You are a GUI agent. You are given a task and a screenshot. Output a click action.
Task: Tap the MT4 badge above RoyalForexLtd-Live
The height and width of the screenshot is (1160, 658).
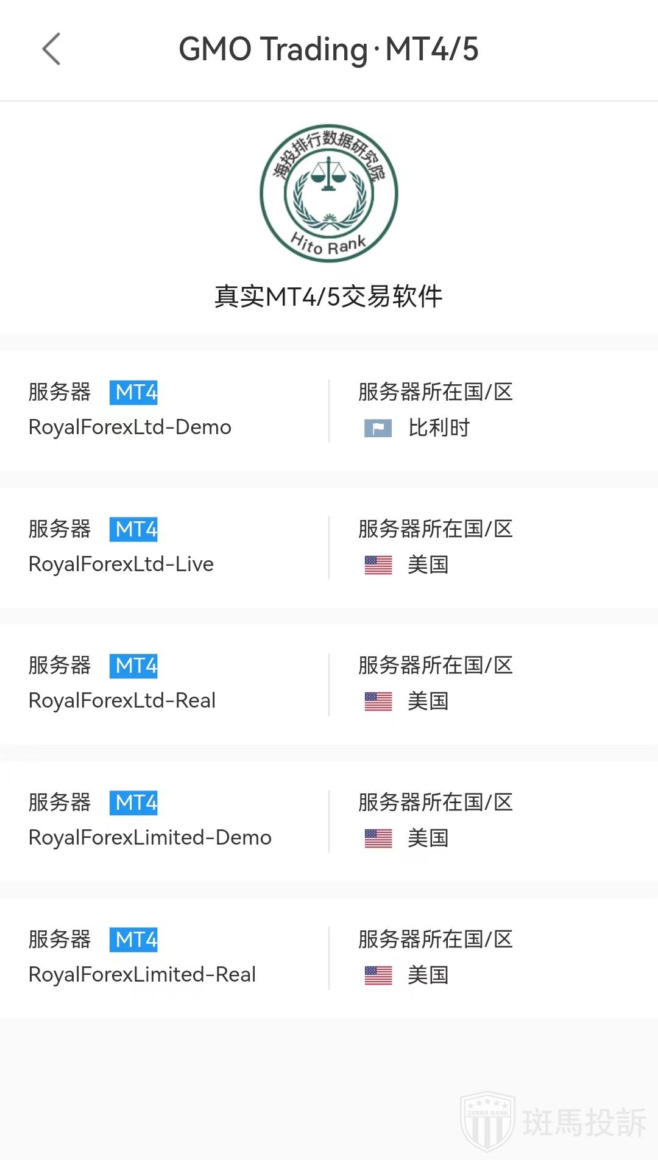[x=133, y=529]
